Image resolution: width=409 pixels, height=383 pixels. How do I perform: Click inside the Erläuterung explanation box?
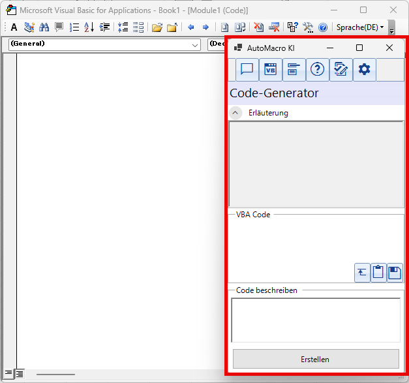click(316, 164)
